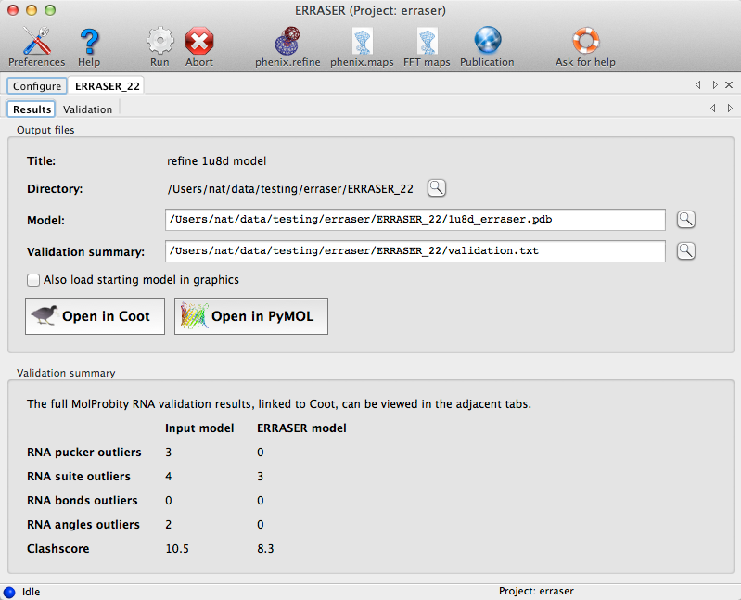741x600 pixels.
Task: Click the Publication globe icon
Action: pos(487,43)
